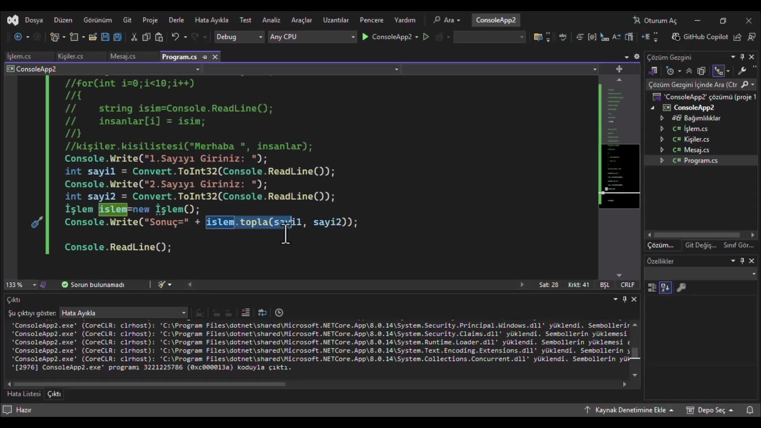Open the Debug configuration dropdown
This screenshot has width=761, height=428.
click(239, 37)
